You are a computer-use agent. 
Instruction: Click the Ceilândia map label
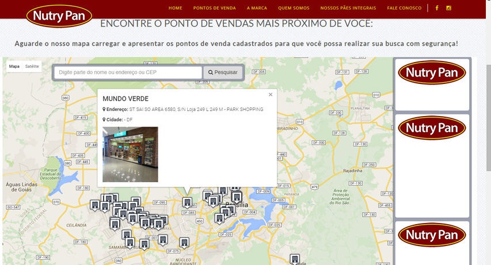tap(77, 225)
